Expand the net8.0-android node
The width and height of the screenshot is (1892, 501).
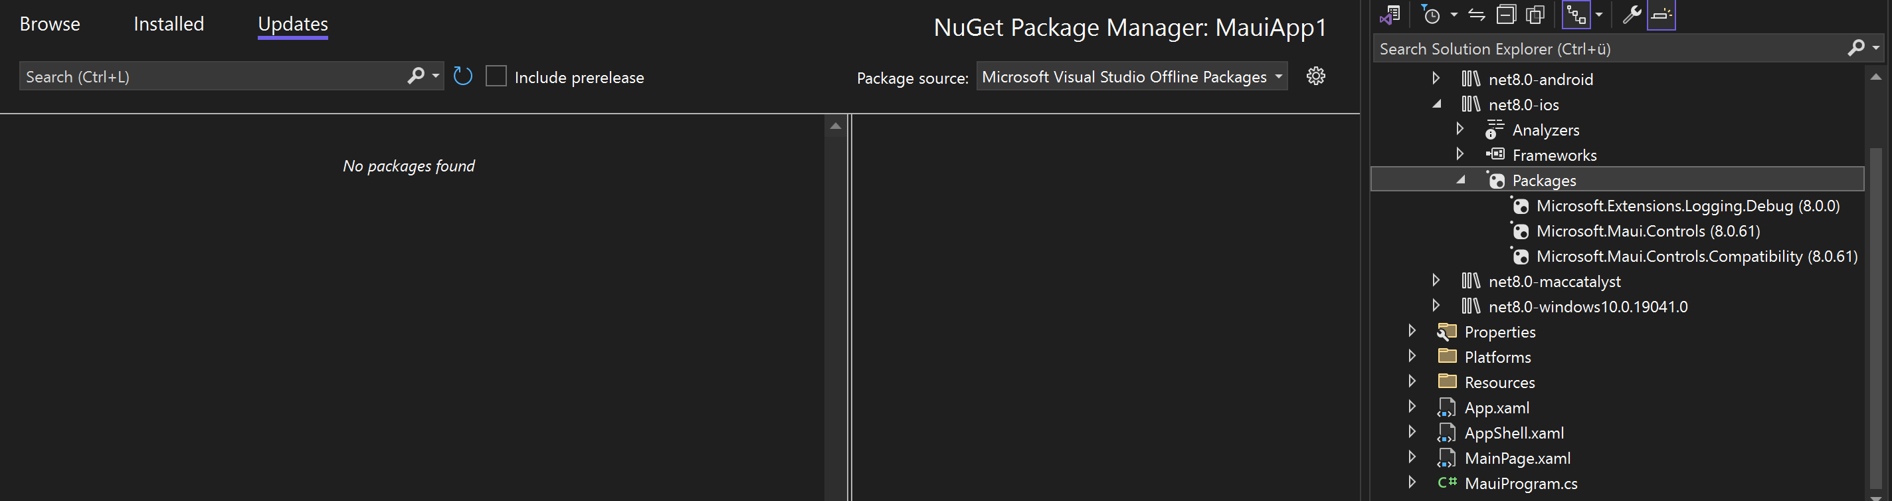click(x=1435, y=78)
